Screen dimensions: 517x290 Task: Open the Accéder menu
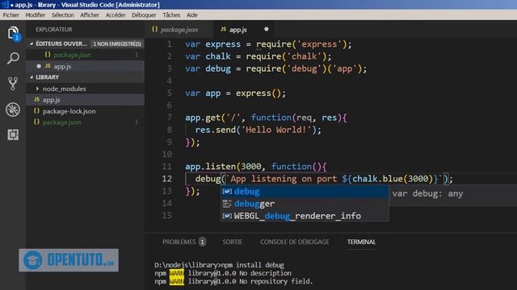[116, 15]
